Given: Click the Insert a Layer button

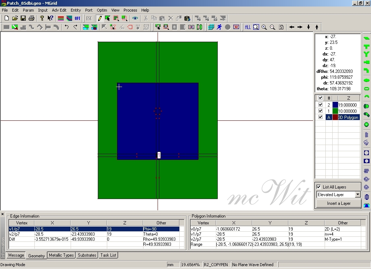Looking at the screenshot, I should click(x=338, y=203).
